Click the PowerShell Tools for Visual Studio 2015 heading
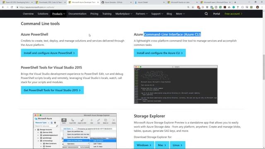This screenshot has height=149, width=265. click(51, 67)
